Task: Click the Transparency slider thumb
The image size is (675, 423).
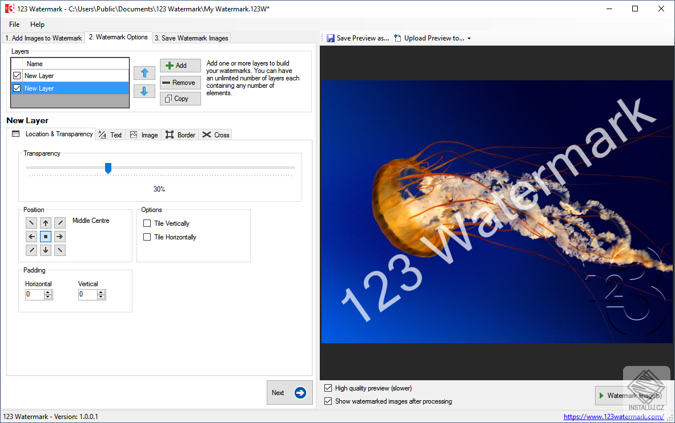Action: (x=109, y=168)
